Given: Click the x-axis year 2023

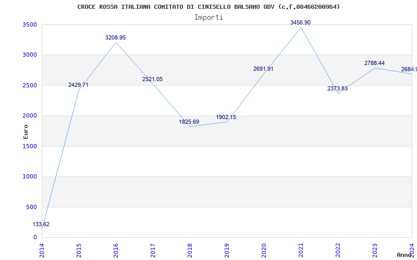Looking at the screenshot, I should click(375, 251).
